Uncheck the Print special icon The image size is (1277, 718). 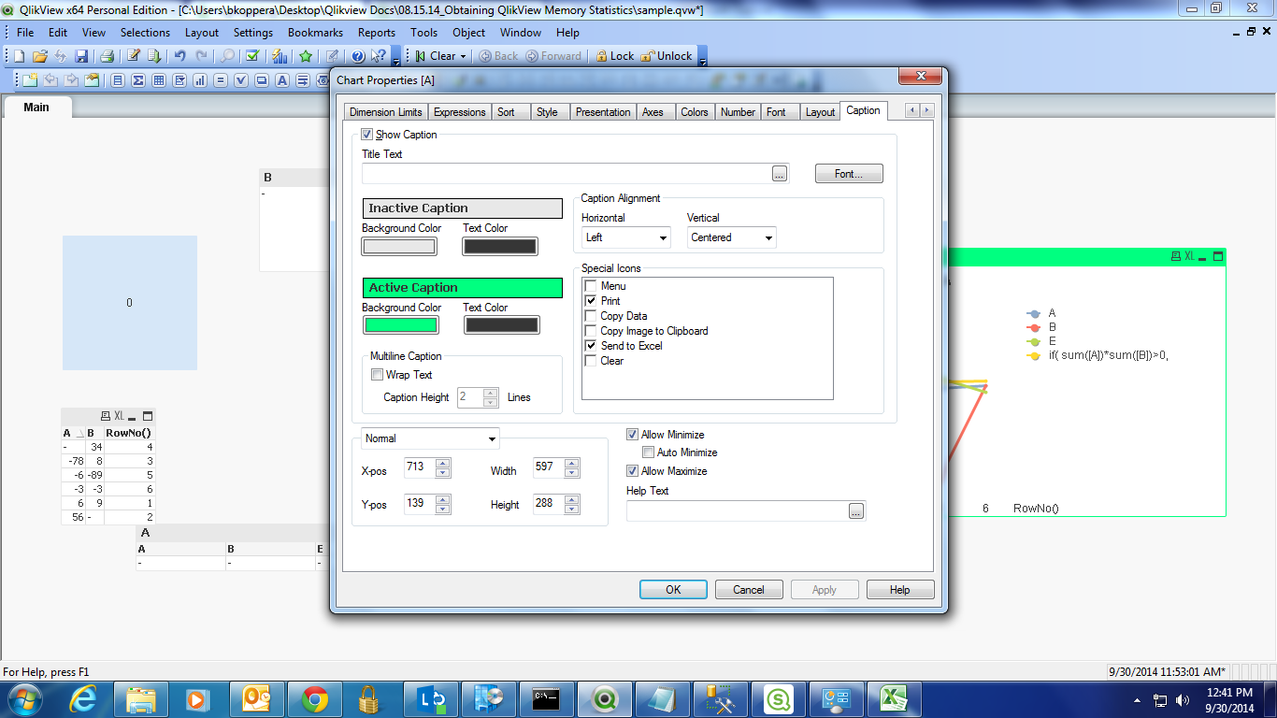pos(591,301)
